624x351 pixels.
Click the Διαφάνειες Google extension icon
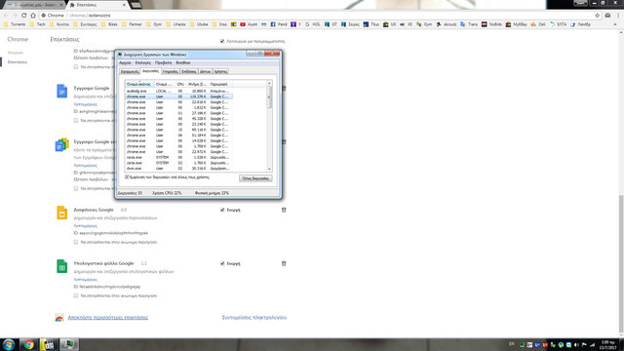[61, 213]
